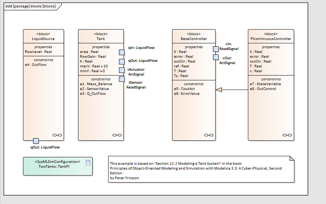Click the cOut: ActSignal port label
The image size is (326, 204).
227,60
